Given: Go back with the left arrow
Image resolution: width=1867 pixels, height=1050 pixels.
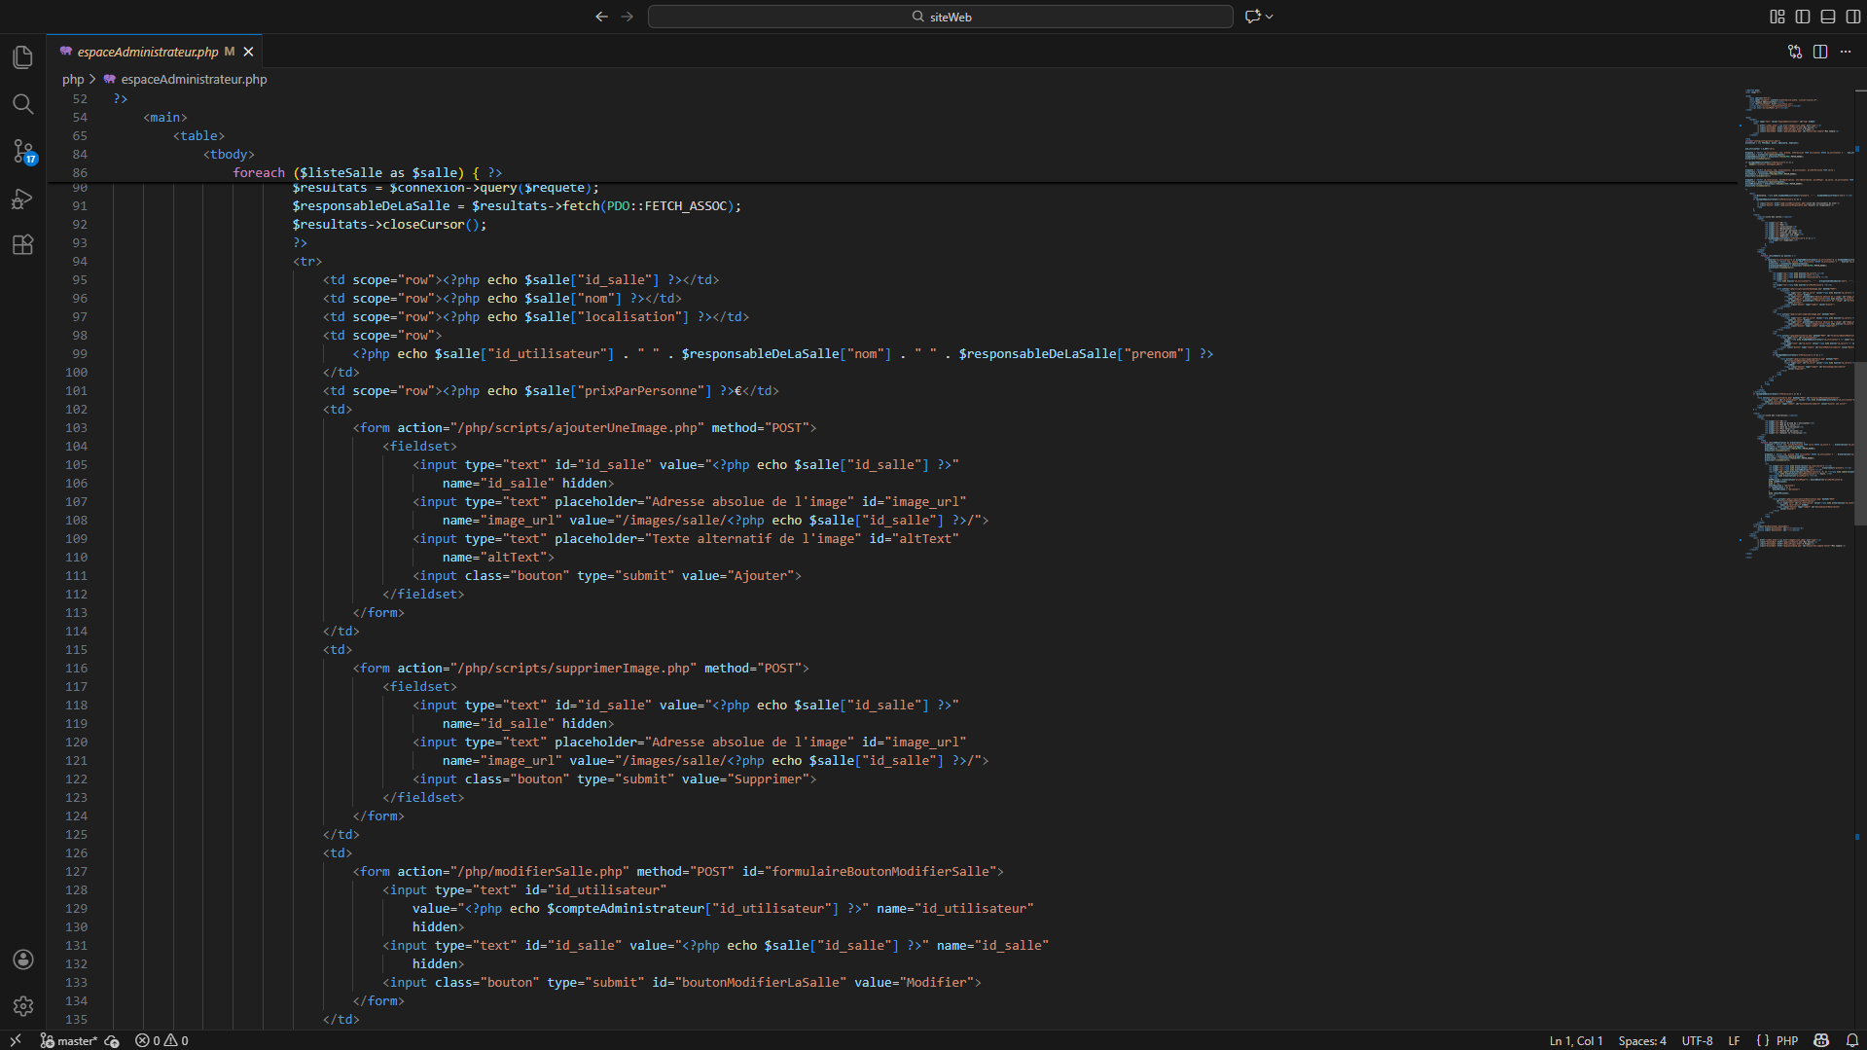Looking at the screenshot, I should (601, 17).
